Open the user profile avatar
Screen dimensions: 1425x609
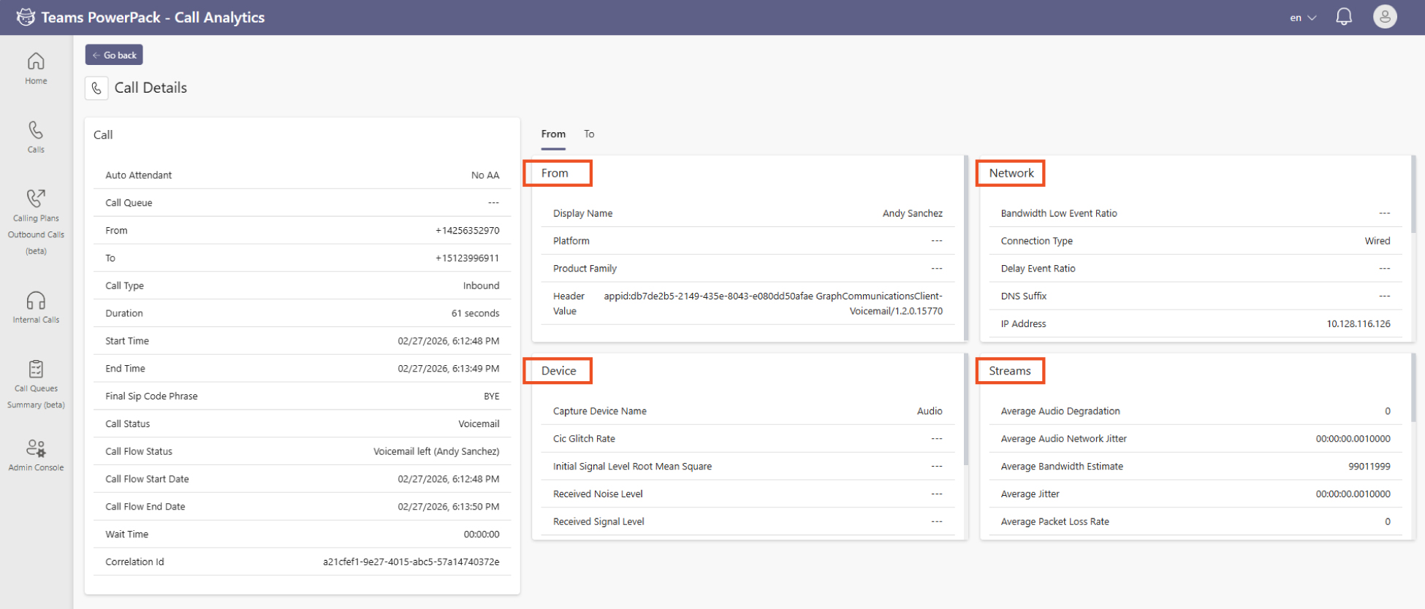(x=1384, y=17)
